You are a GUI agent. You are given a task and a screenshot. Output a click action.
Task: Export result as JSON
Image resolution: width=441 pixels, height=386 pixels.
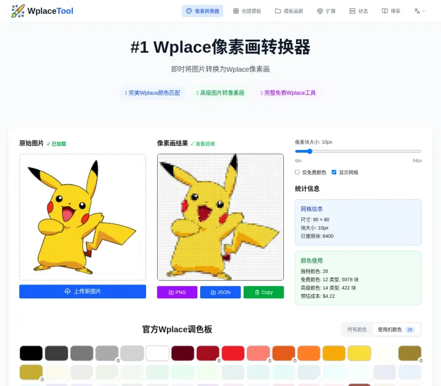[220, 292]
